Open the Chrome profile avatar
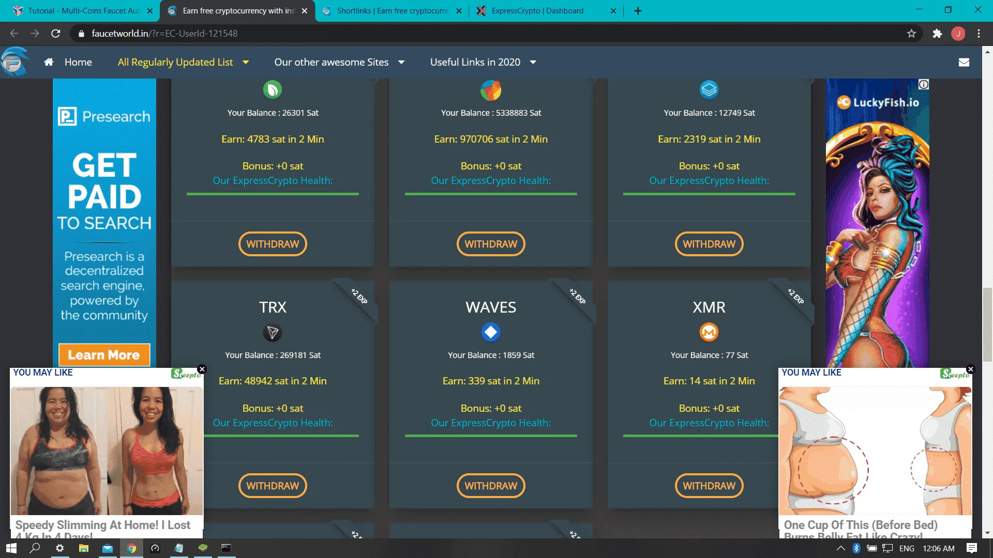993x558 pixels. click(x=958, y=34)
